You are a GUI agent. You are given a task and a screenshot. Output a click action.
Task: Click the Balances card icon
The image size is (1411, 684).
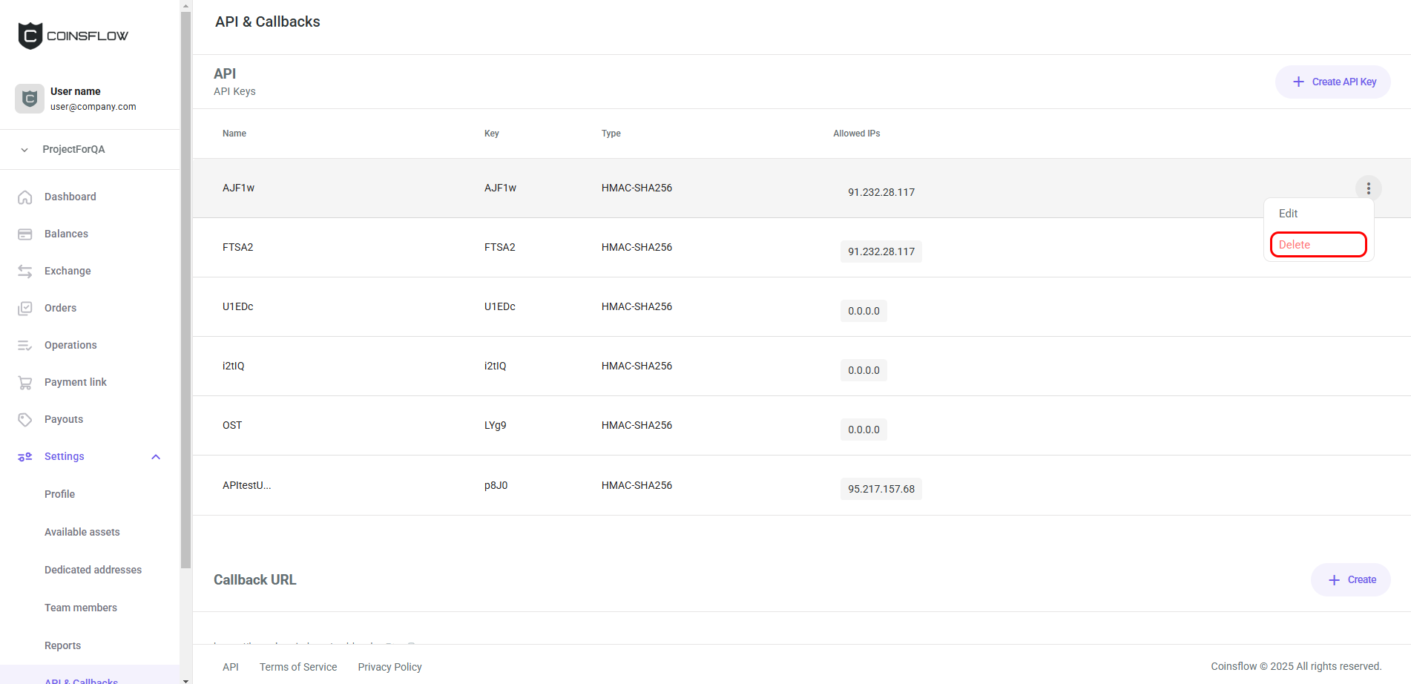coord(25,234)
